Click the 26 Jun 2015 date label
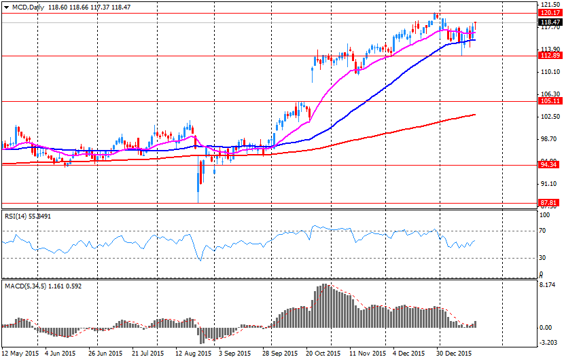This screenshot has width=564, height=359. click(105, 354)
